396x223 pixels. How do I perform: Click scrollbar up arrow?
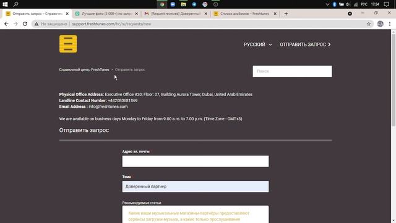click(x=394, y=32)
